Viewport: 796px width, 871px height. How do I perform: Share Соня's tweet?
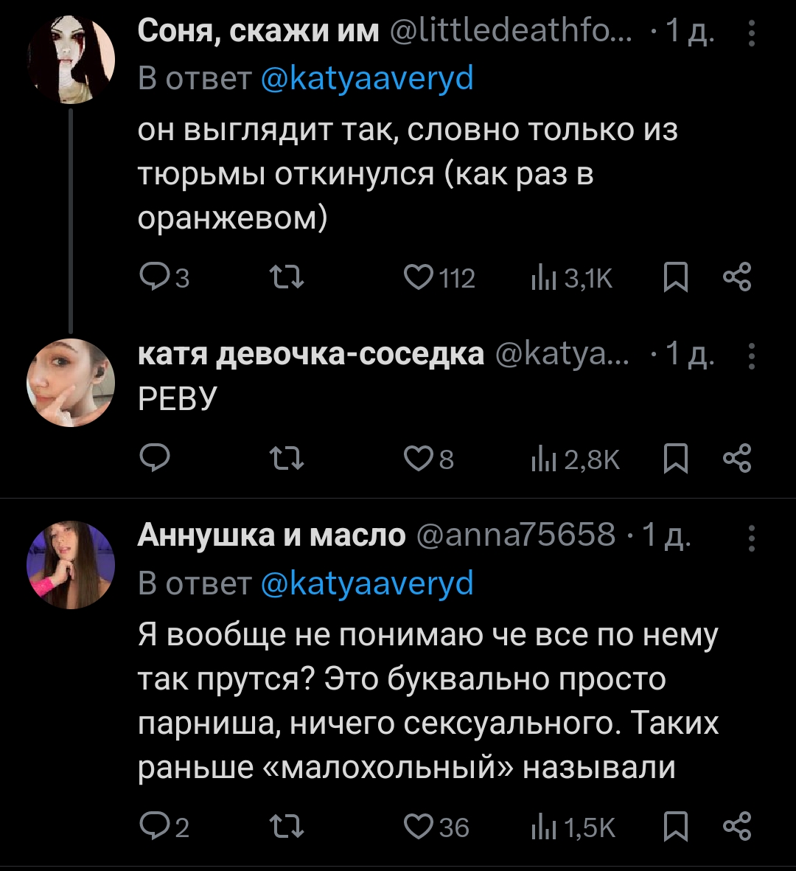point(736,278)
